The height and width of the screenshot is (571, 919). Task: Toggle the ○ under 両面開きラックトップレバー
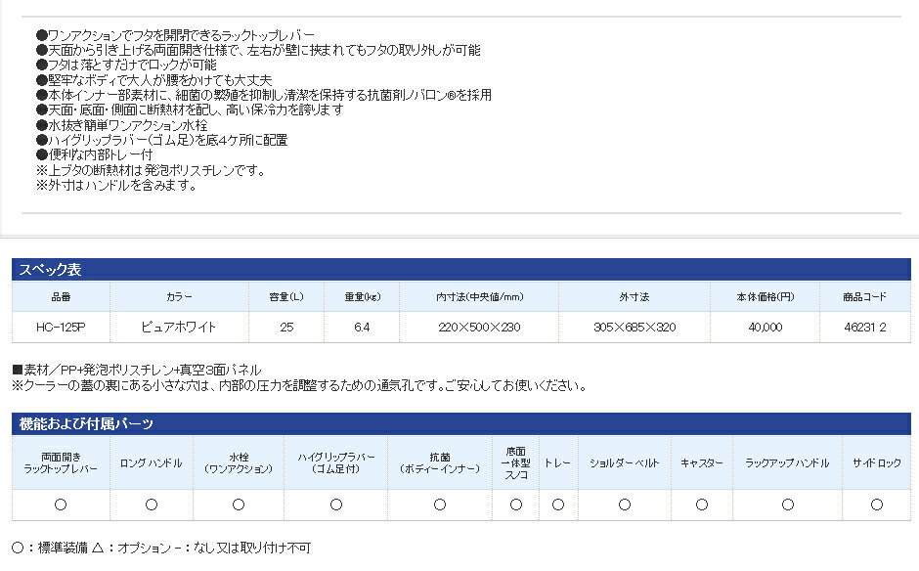pos(60,505)
